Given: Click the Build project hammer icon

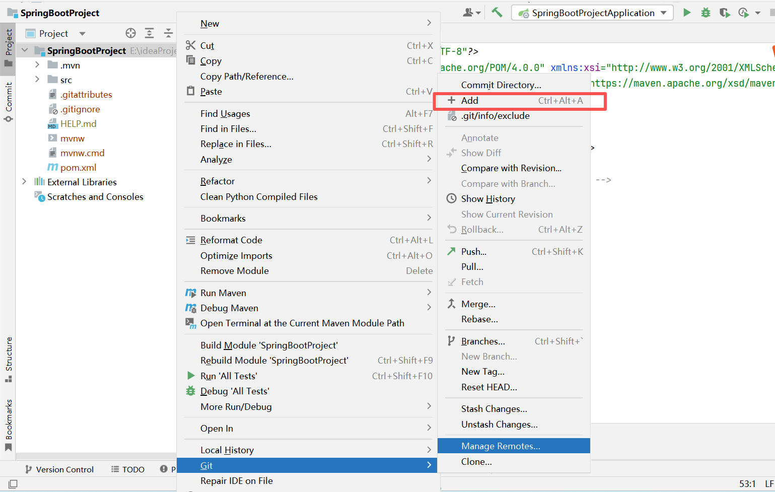Looking at the screenshot, I should click(497, 13).
